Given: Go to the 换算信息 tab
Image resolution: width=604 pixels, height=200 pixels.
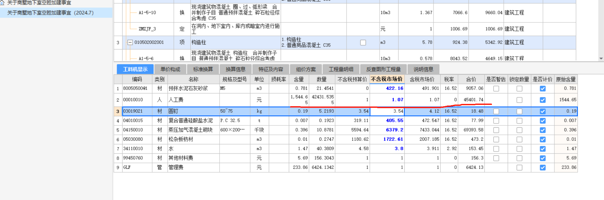Looking at the screenshot, I should (x=236, y=69).
